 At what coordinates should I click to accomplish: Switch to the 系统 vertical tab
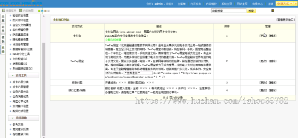[3, 50]
